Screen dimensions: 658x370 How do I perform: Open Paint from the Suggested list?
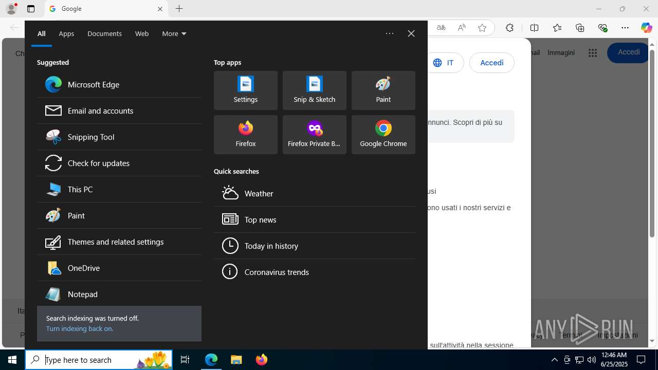click(x=119, y=215)
